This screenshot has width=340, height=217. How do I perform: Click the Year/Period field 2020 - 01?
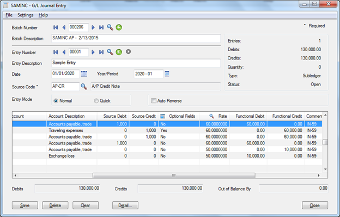point(149,74)
